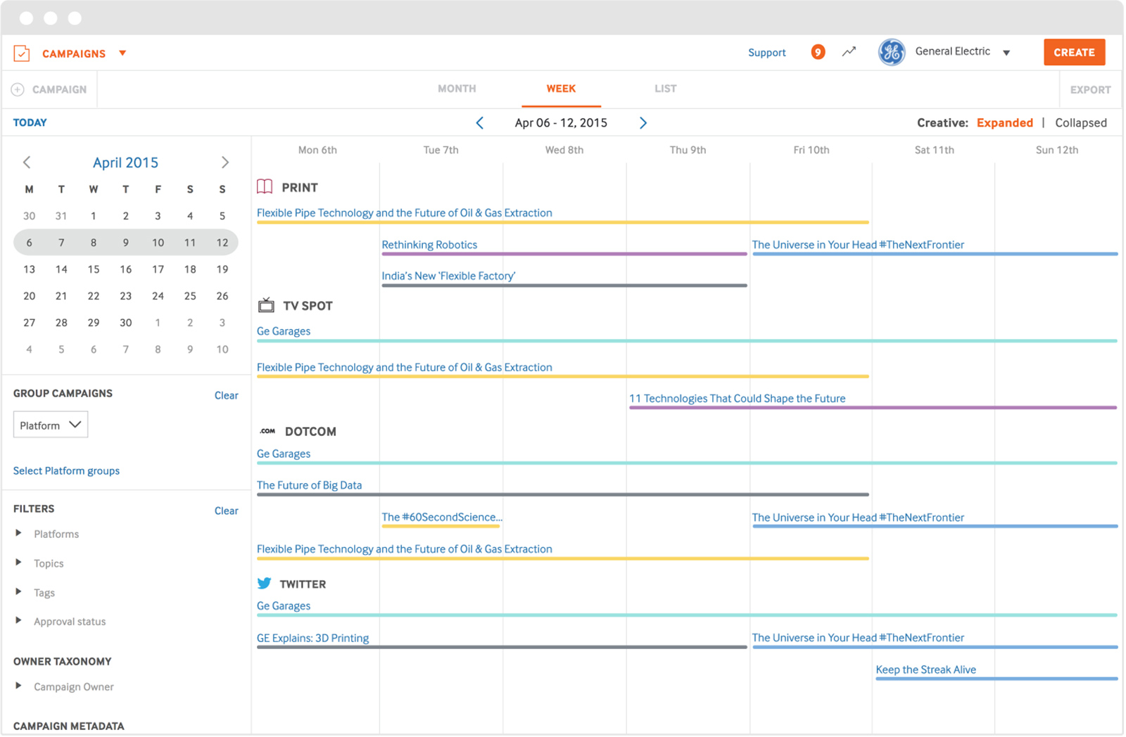Click the Apr 06 - 12, 2015 date range

(561, 123)
